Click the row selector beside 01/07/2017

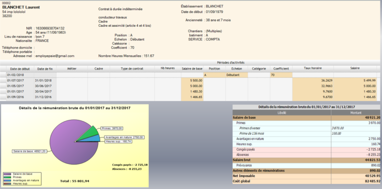(3, 81)
